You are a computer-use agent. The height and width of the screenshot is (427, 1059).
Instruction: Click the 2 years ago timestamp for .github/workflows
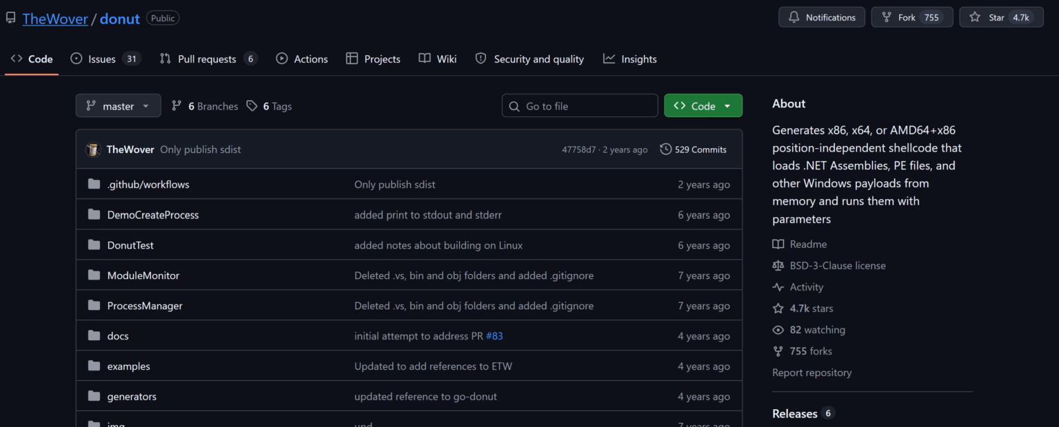click(x=703, y=185)
